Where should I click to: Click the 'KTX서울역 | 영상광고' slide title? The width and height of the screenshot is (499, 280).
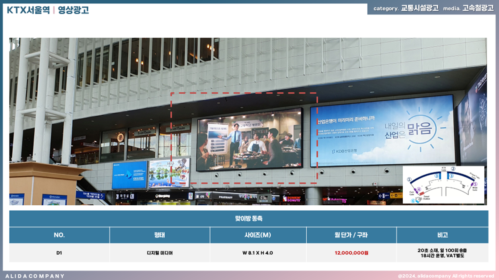(48, 10)
